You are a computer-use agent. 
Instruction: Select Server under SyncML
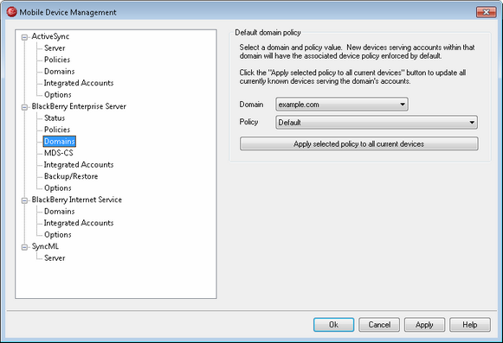(55, 257)
